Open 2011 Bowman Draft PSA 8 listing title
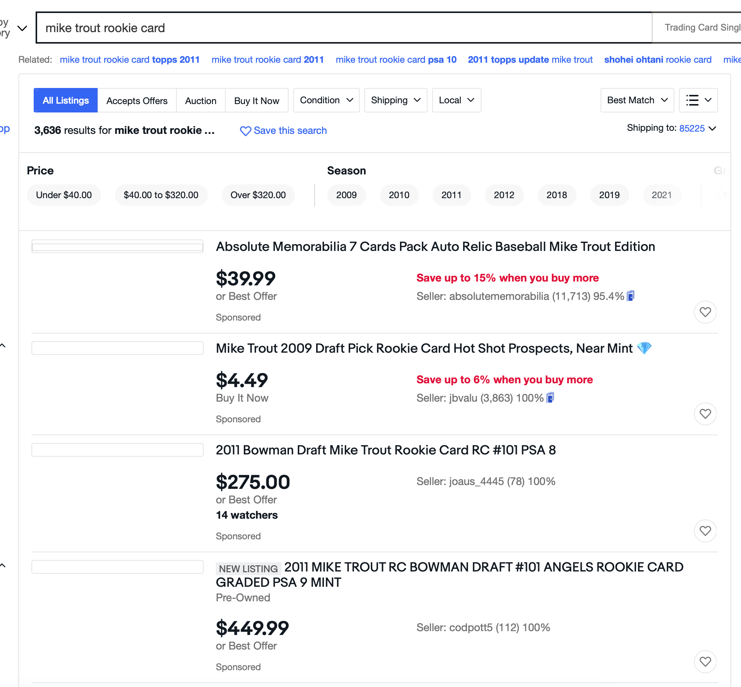This screenshot has width=741, height=687. (385, 450)
